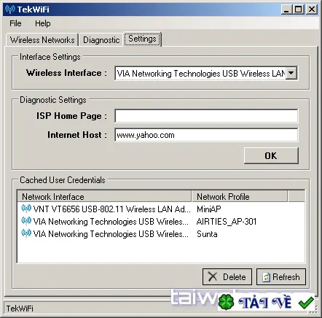
Task: Delete the selected cached credential
Action: click(x=227, y=276)
